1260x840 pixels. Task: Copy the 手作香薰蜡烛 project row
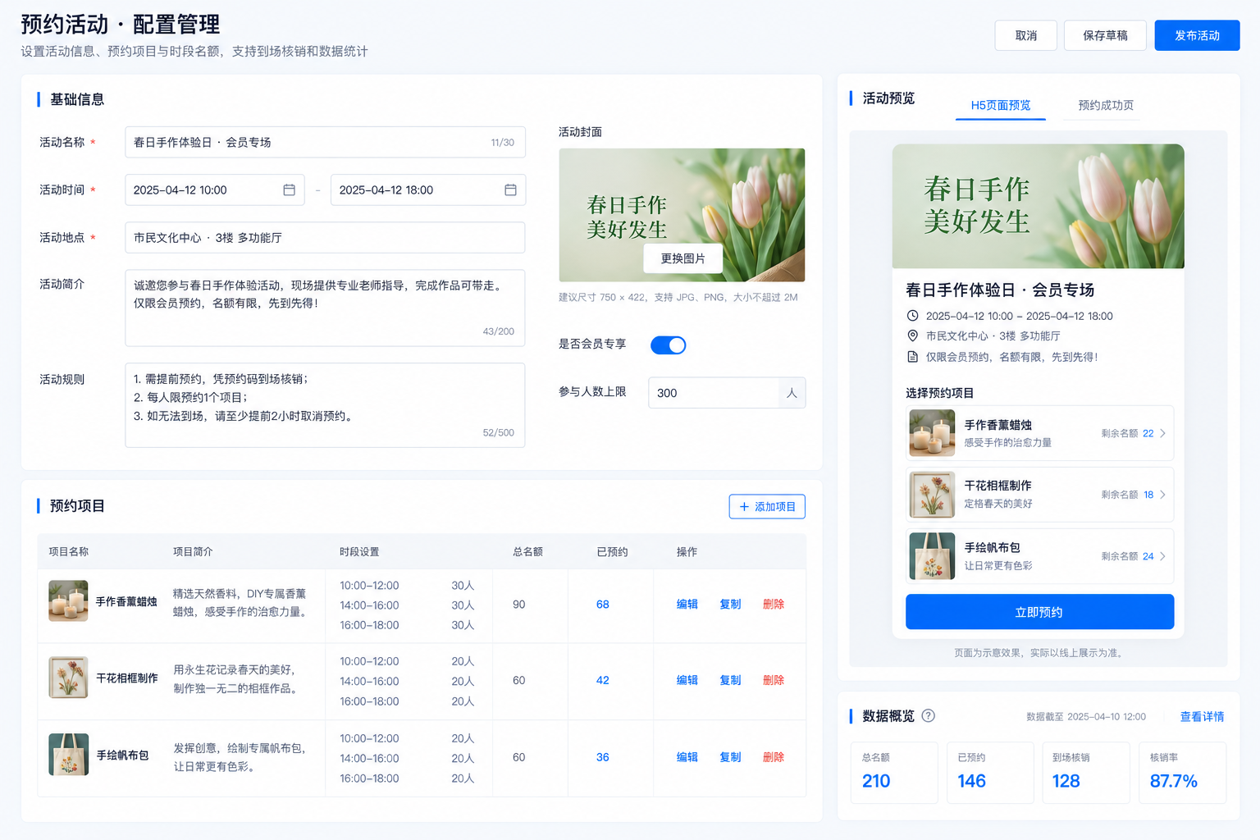pyautogui.click(x=730, y=605)
